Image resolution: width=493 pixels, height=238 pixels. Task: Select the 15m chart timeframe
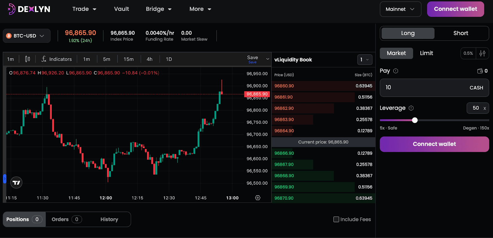point(128,59)
